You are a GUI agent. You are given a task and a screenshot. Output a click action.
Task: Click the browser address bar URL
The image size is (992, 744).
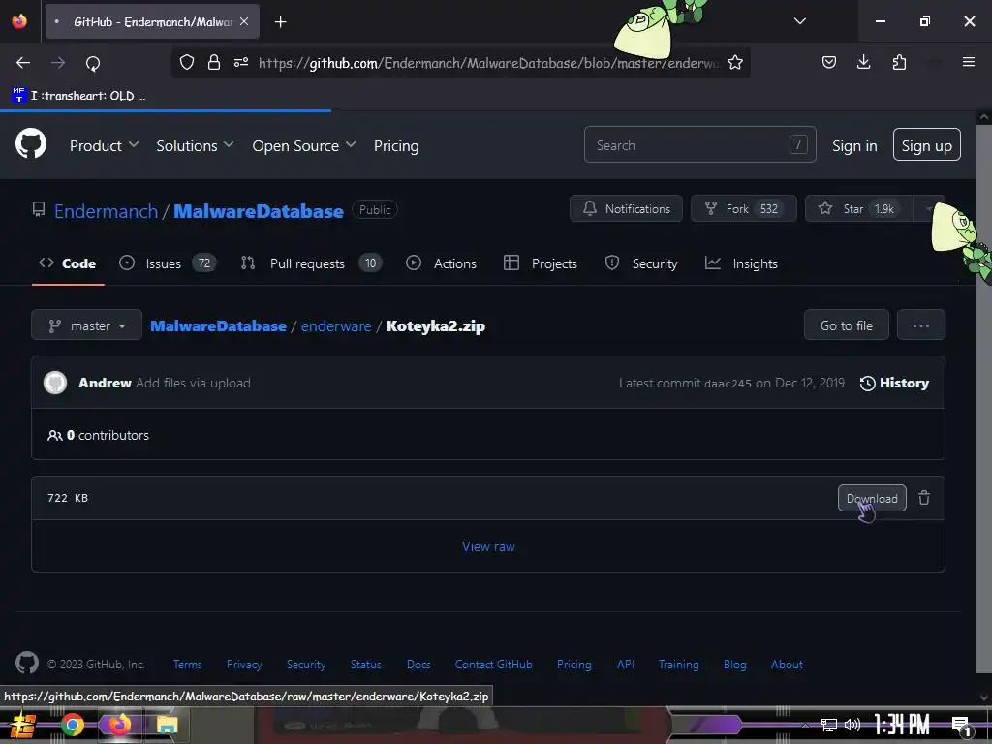coord(488,63)
